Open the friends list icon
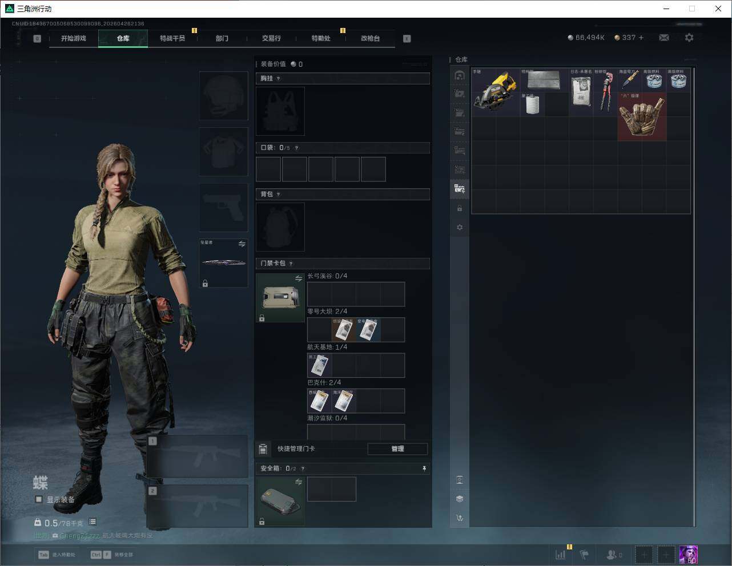Viewport: 732px width, 566px height. tap(612, 555)
